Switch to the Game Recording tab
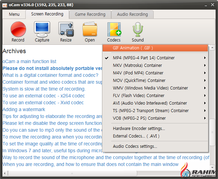Screen dimensions: 218x179 click(x=90, y=14)
